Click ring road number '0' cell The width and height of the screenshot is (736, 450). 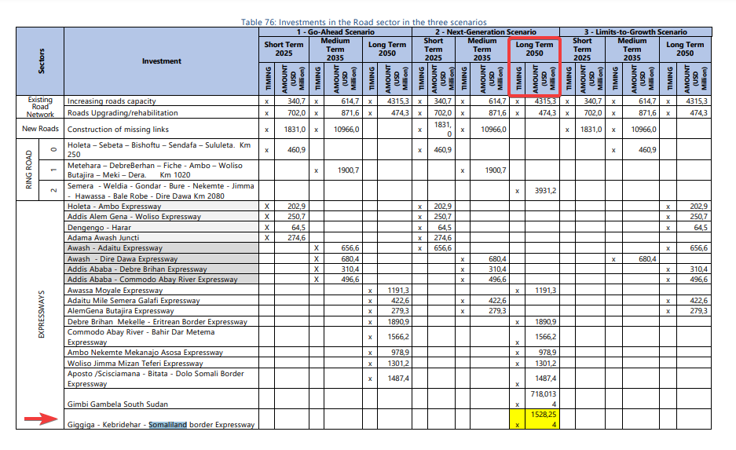(x=53, y=149)
